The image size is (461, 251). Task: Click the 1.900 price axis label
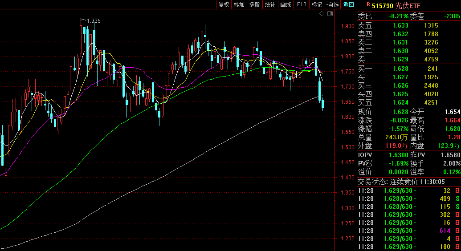click(x=347, y=26)
